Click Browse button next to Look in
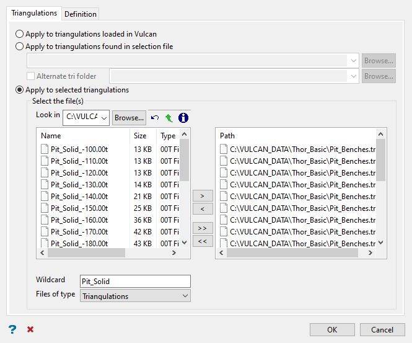Screen dimensions: 412x343 tap(129, 118)
